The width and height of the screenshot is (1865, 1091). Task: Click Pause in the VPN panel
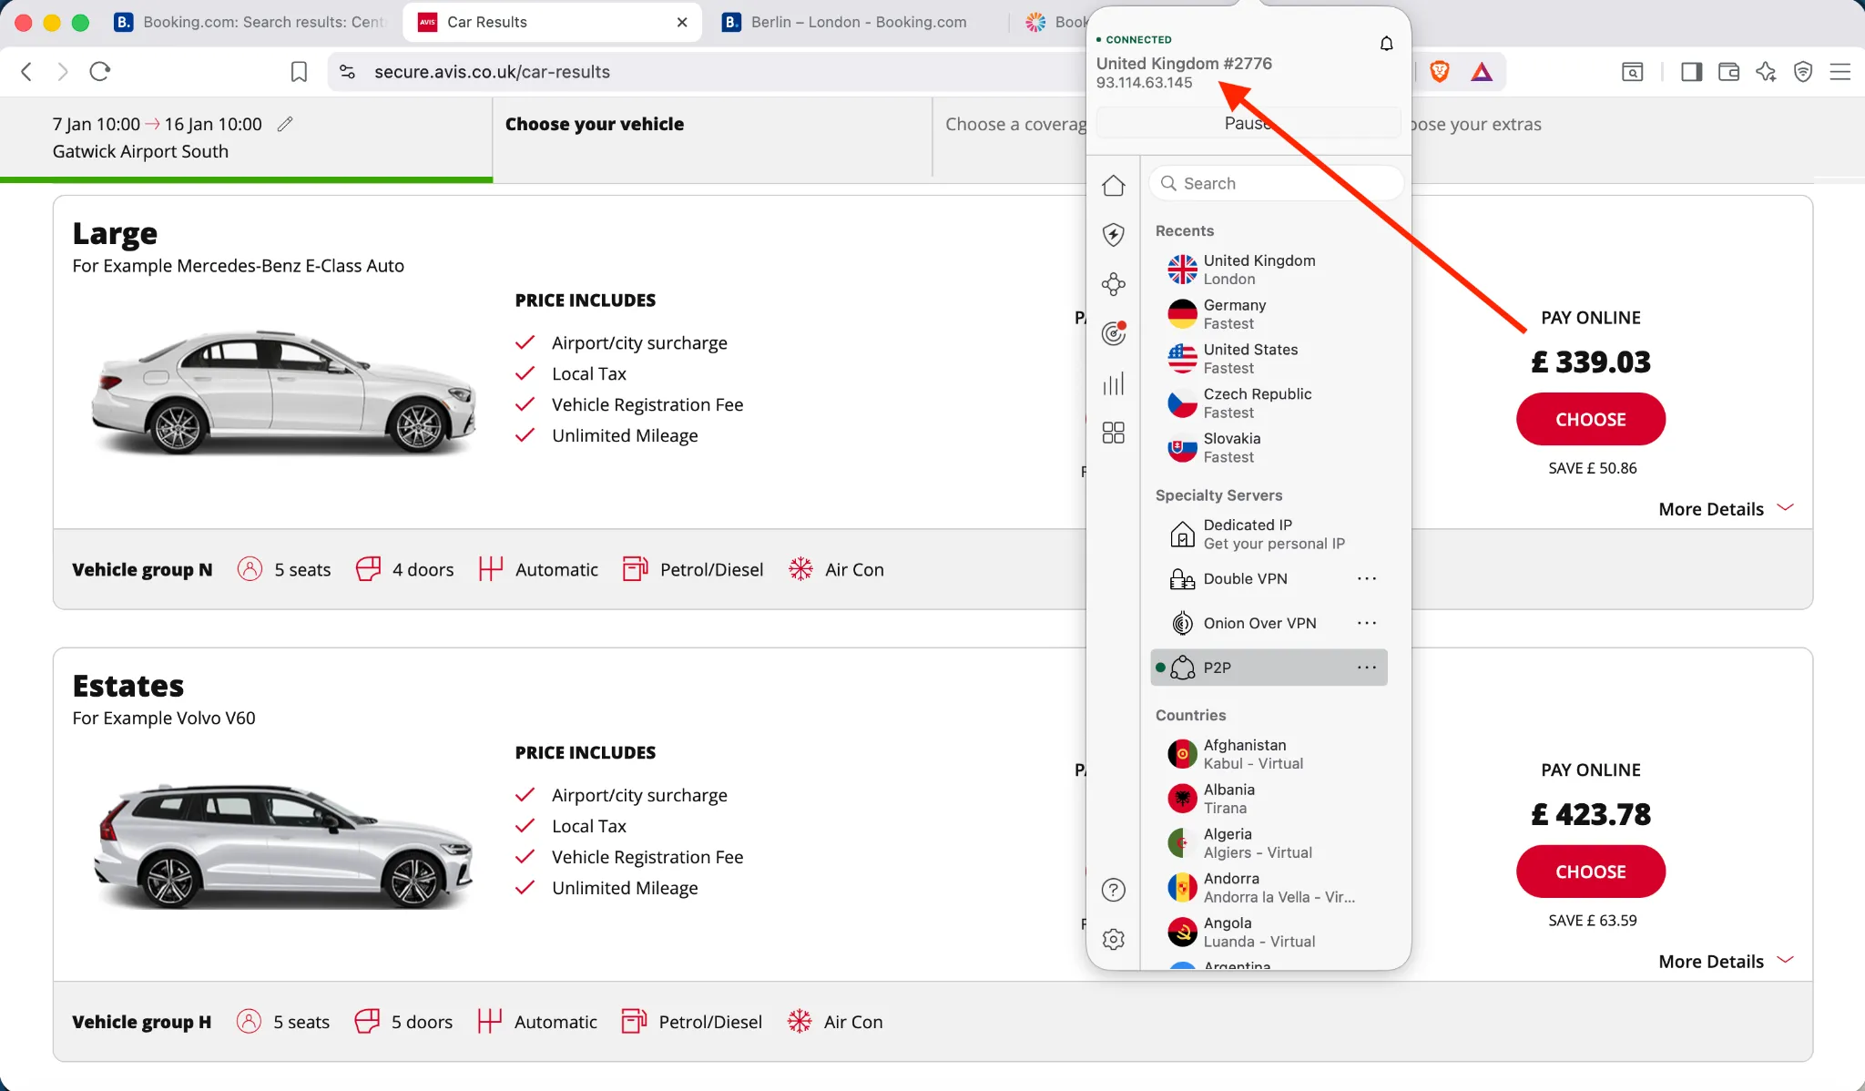click(1248, 122)
